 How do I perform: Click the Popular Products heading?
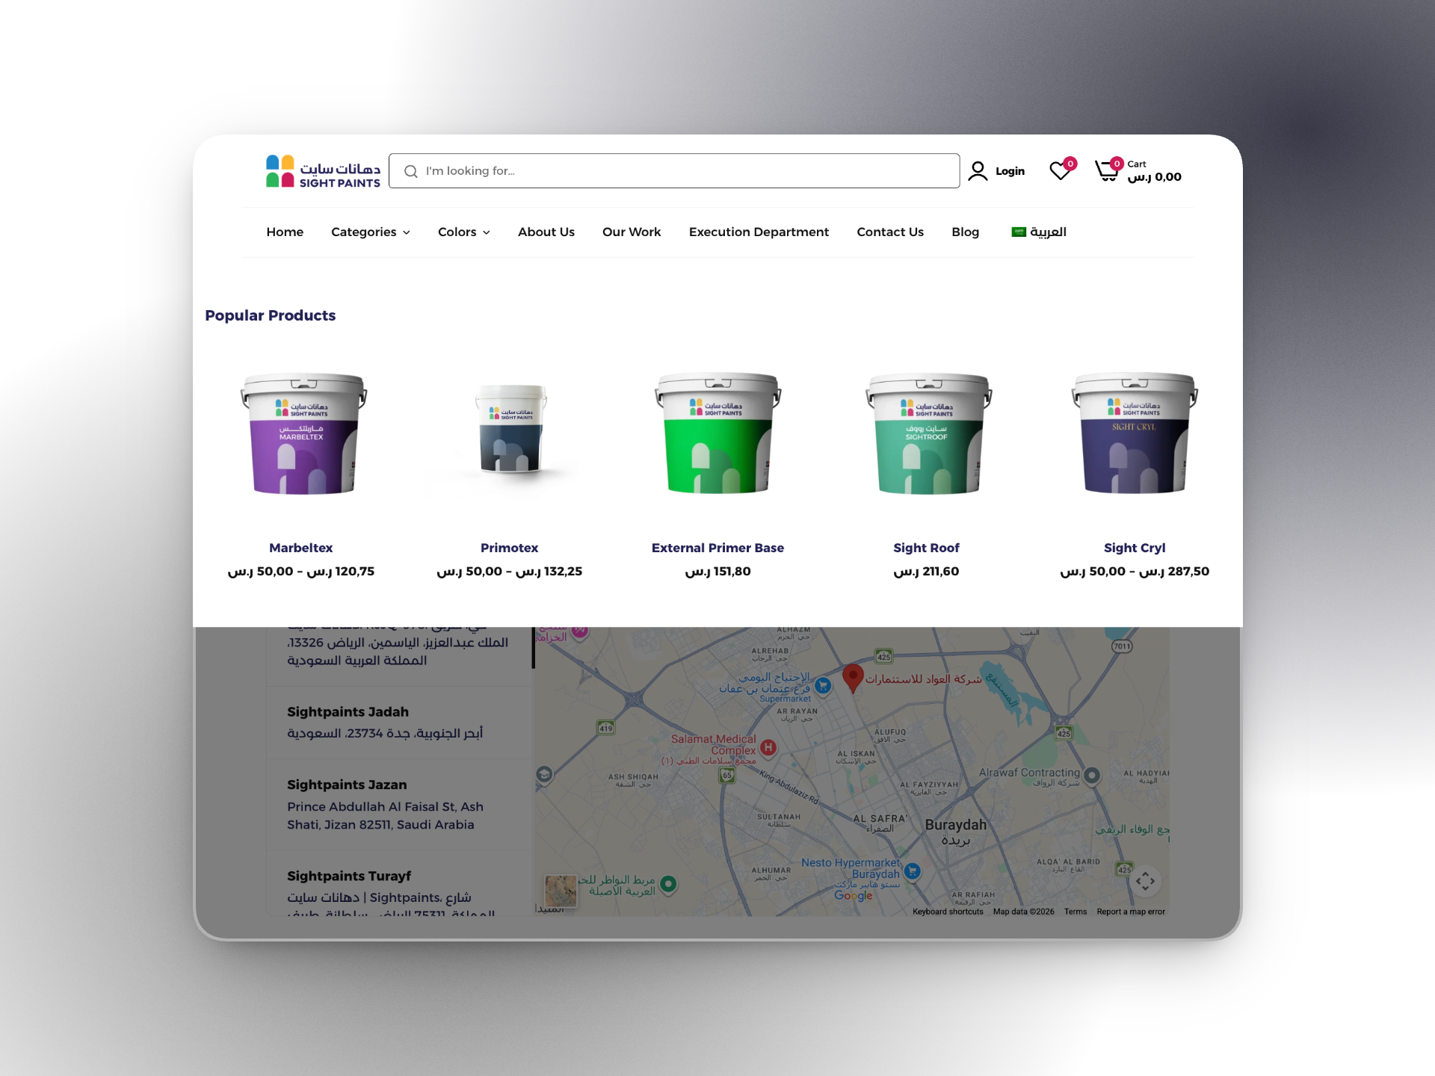(271, 315)
